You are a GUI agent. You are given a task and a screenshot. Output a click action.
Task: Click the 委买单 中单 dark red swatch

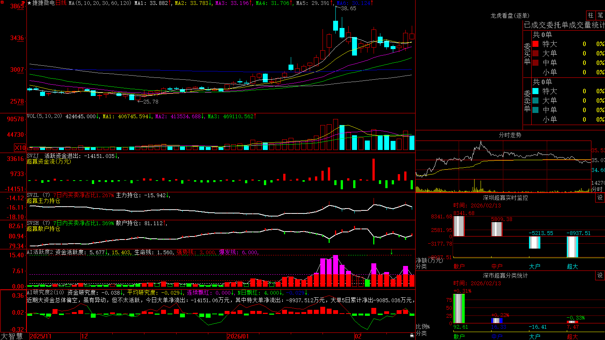[535, 63]
